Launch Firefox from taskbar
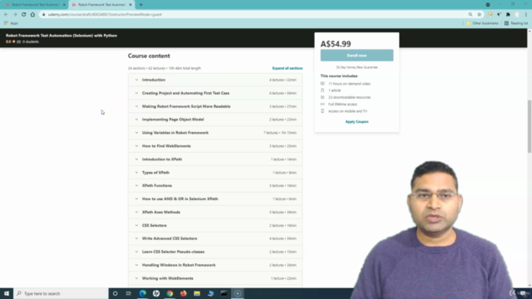The height and width of the screenshot is (299, 532). click(x=183, y=293)
